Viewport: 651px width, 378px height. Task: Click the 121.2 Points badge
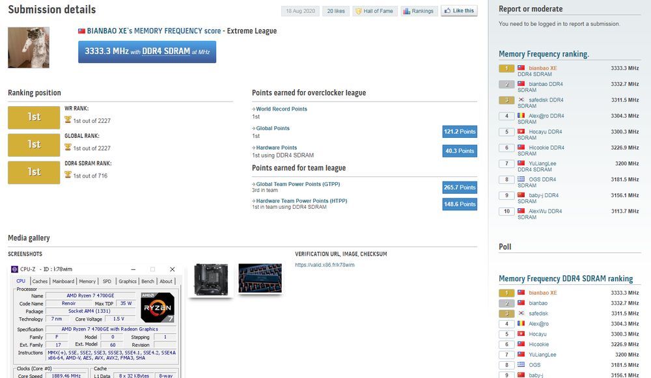point(460,131)
